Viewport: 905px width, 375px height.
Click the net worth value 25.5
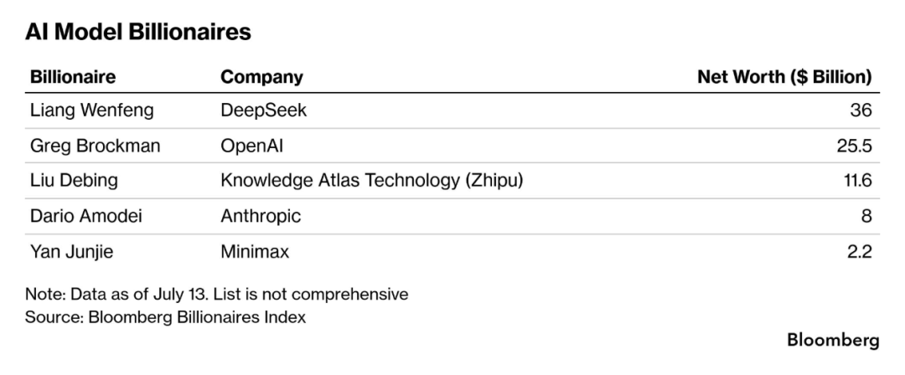point(854,146)
